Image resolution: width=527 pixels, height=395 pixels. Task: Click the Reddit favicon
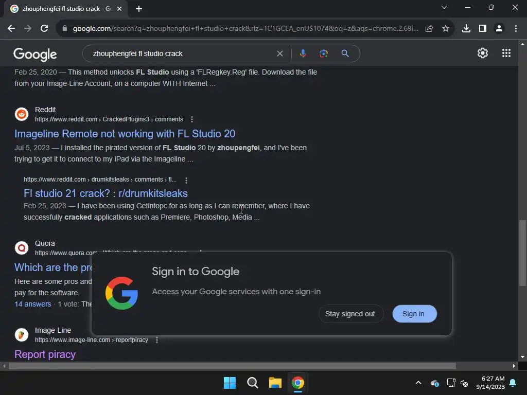pyautogui.click(x=22, y=114)
